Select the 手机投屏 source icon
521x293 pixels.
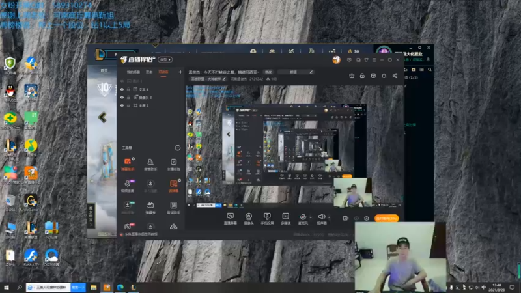(267, 219)
